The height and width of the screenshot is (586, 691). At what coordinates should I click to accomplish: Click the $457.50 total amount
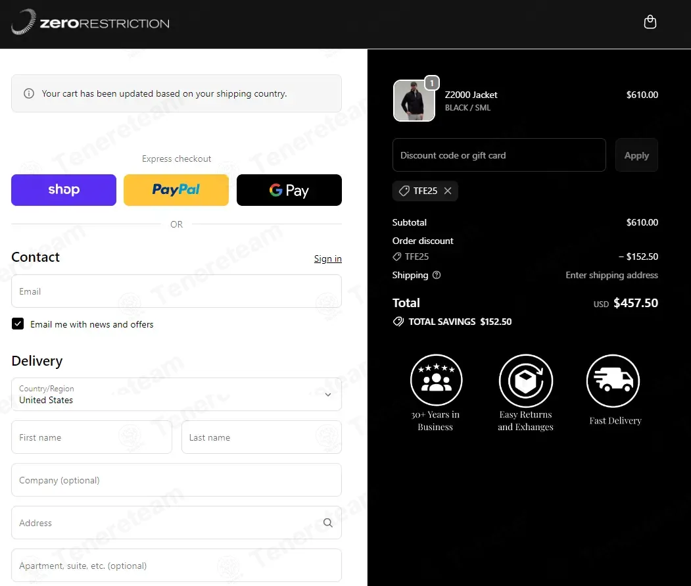tap(636, 303)
